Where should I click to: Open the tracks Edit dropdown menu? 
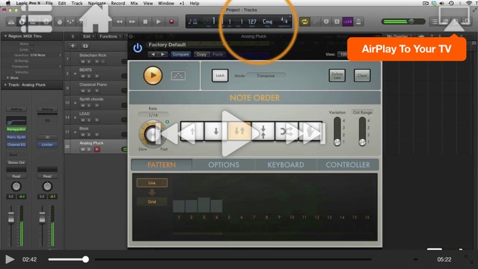(89, 36)
